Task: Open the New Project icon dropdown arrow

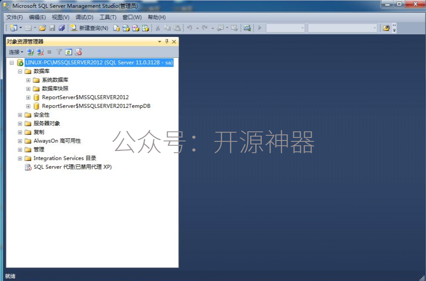Action: click(x=20, y=28)
